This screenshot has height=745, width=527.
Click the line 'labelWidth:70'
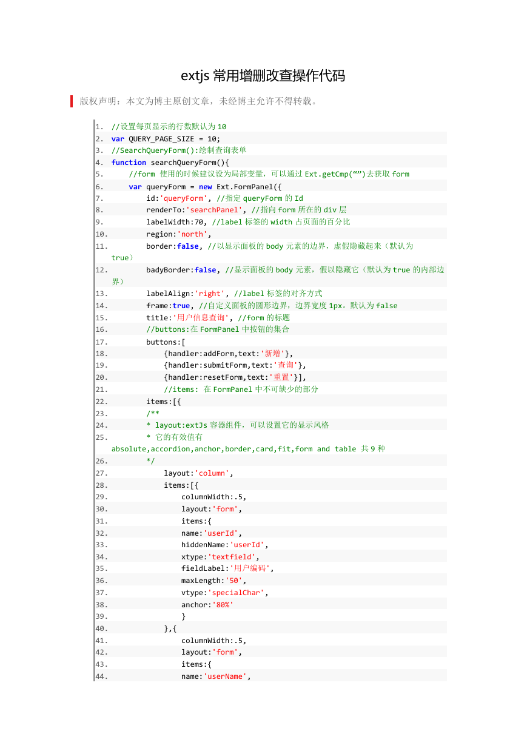(x=248, y=221)
